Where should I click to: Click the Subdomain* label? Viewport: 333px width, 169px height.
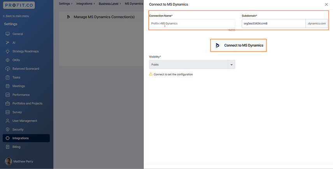tap(249, 16)
